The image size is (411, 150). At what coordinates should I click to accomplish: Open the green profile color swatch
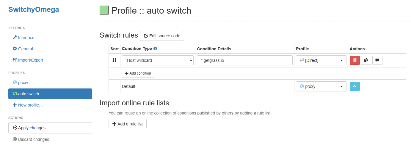[x=104, y=10]
